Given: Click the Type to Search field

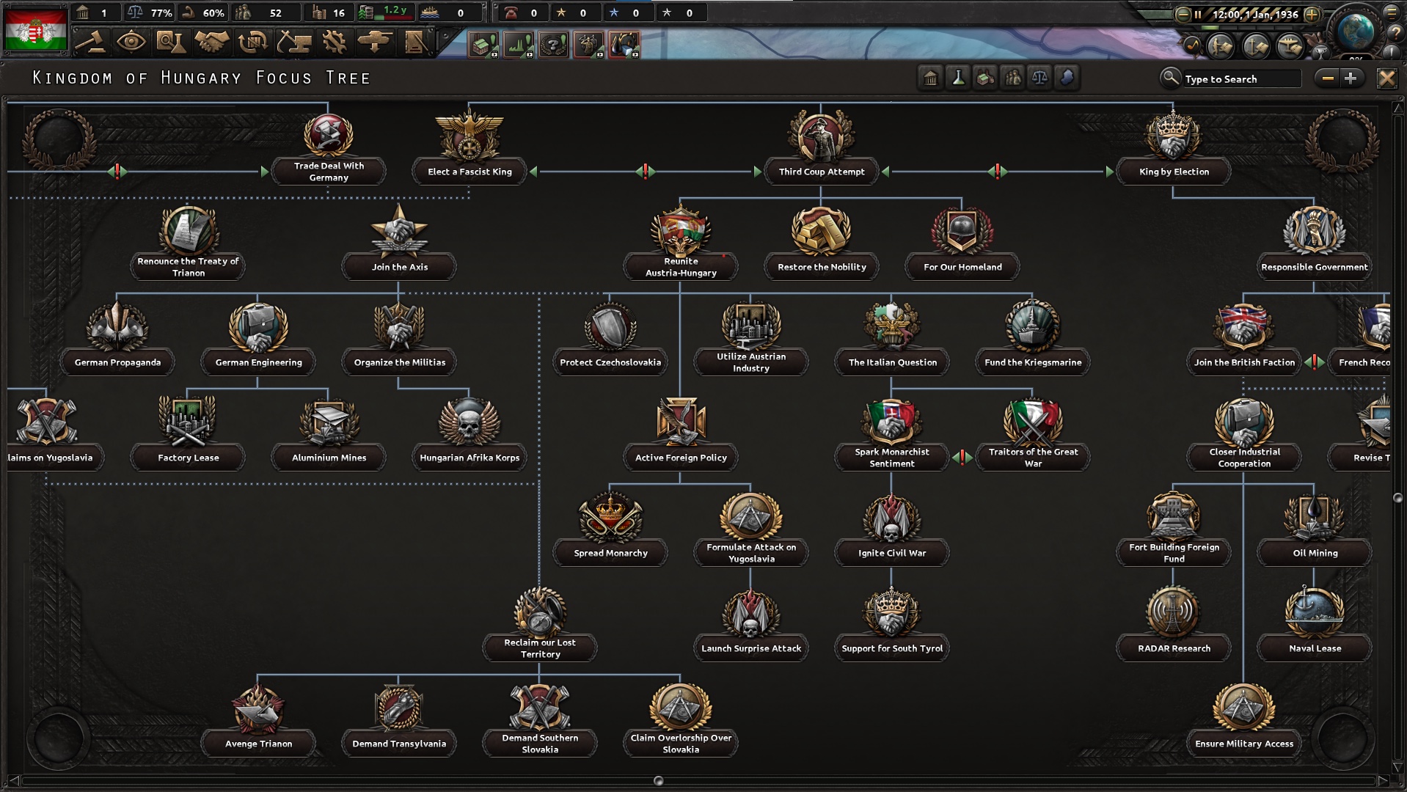Looking at the screenshot, I should [1241, 78].
